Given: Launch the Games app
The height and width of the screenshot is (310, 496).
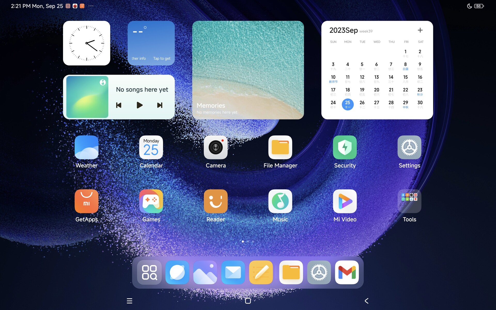Looking at the screenshot, I should point(151,201).
